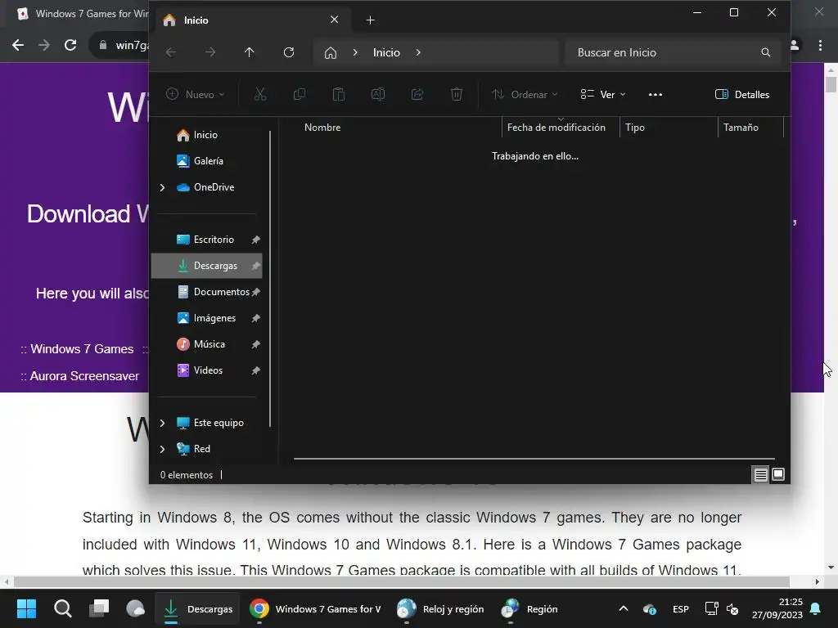Screen dimensions: 838x628
Task: Open taskbar Search
Action: 62,608
